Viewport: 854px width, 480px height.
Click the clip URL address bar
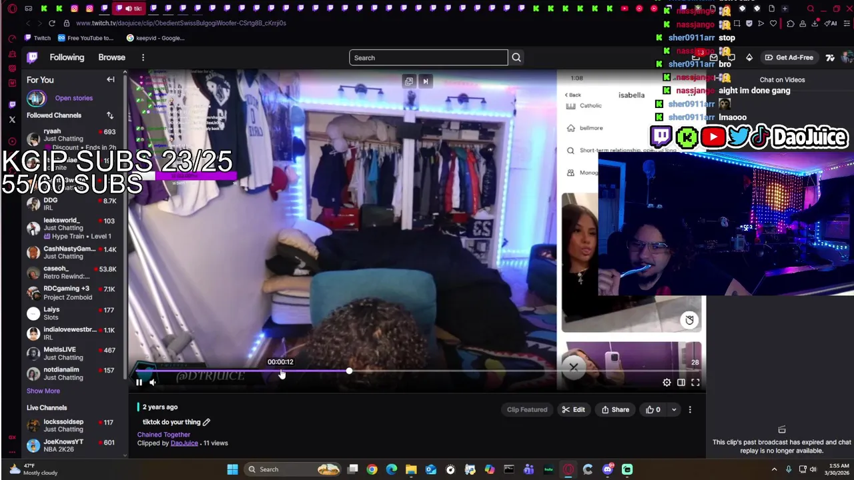(181, 23)
